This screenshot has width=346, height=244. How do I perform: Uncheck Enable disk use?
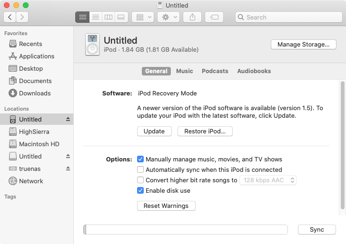point(140,190)
